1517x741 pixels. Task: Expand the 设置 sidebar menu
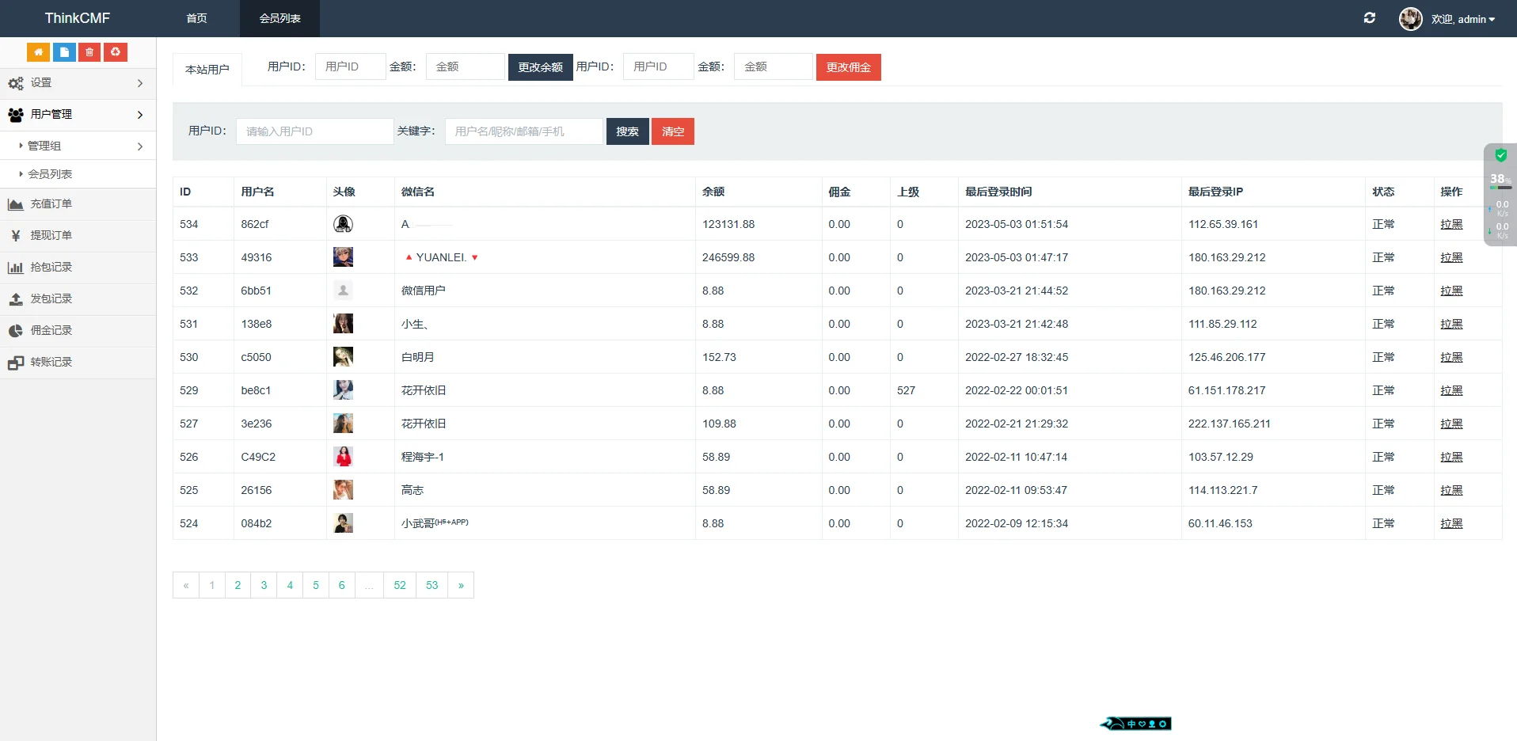click(78, 83)
